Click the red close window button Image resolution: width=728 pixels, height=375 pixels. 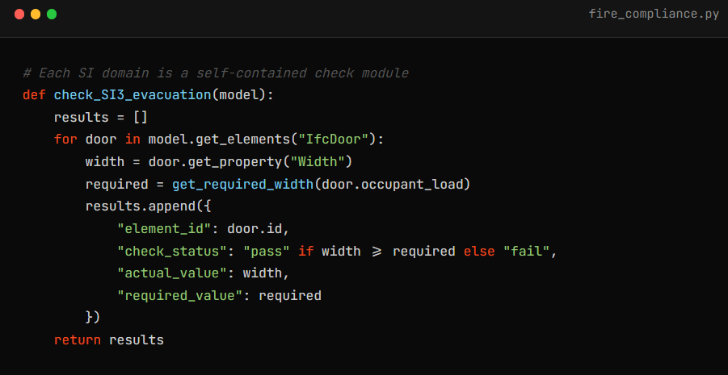(19, 15)
